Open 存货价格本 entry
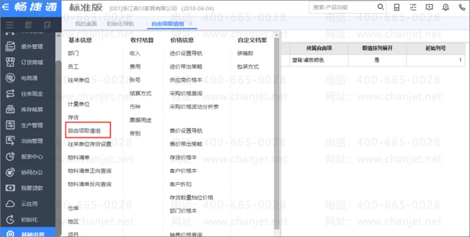The height and width of the screenshot is (237, 470). 183,157
